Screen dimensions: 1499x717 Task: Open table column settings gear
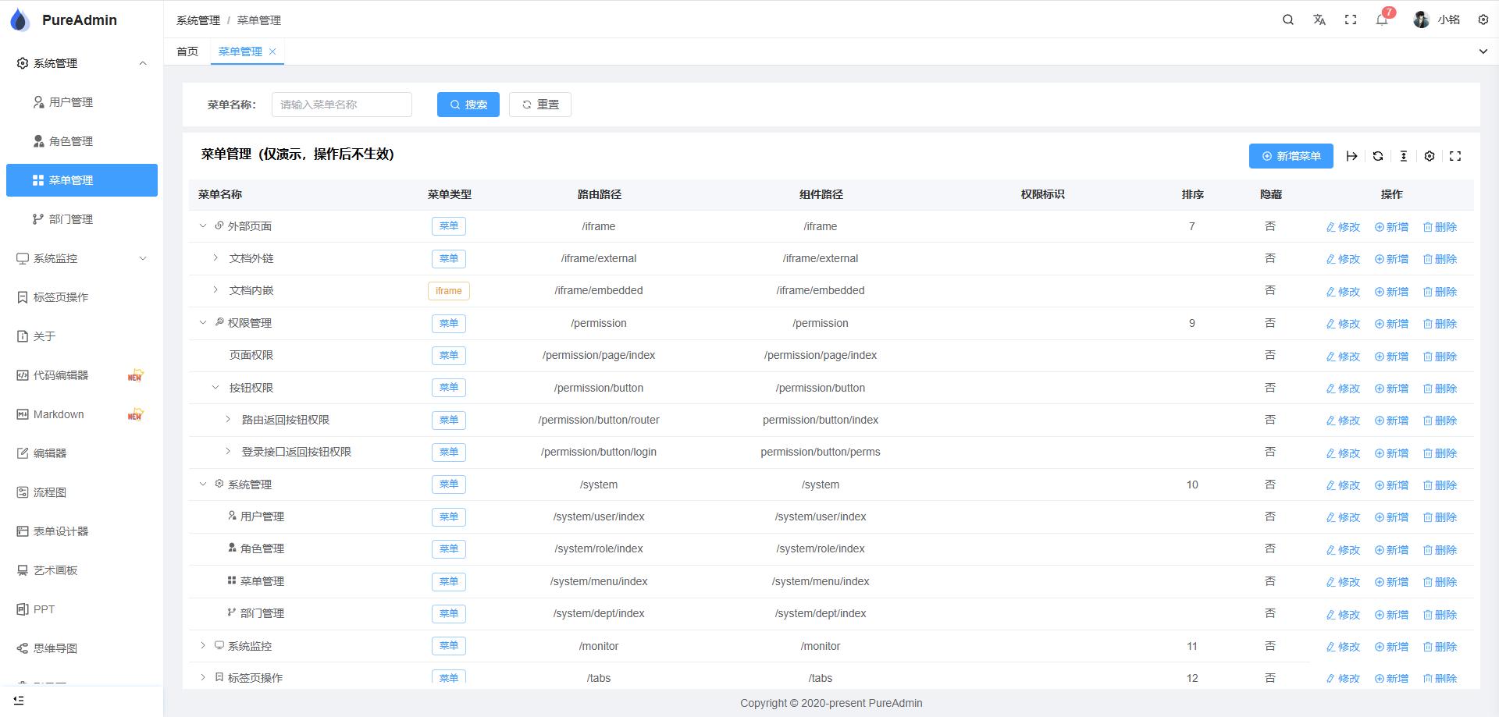1430,156
